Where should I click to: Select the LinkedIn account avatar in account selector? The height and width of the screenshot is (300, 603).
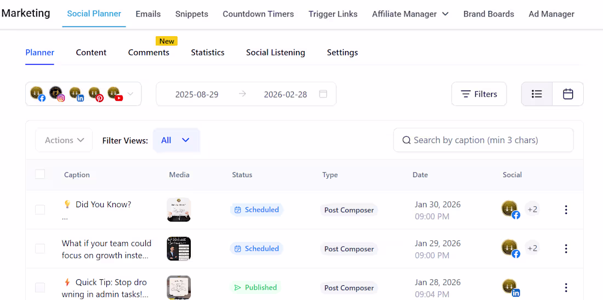pyautogui.click(x=76, y=93)
